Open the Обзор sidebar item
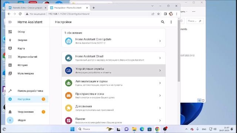237x133 pixels. [x=27, y=32]
